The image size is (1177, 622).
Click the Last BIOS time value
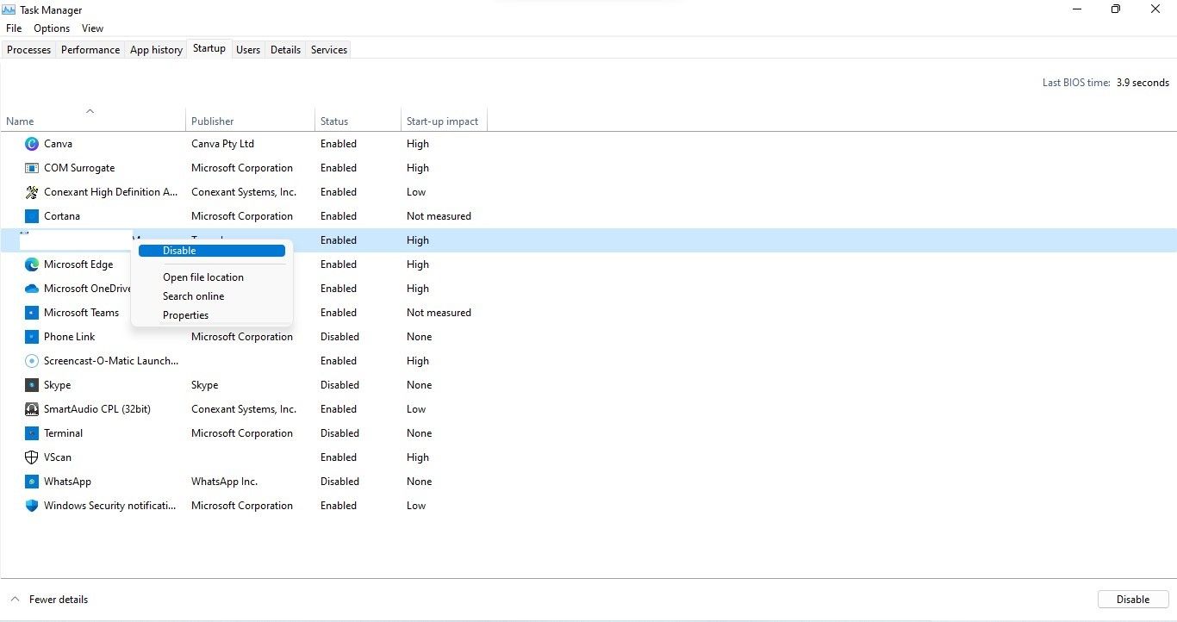coord(1143,83)
